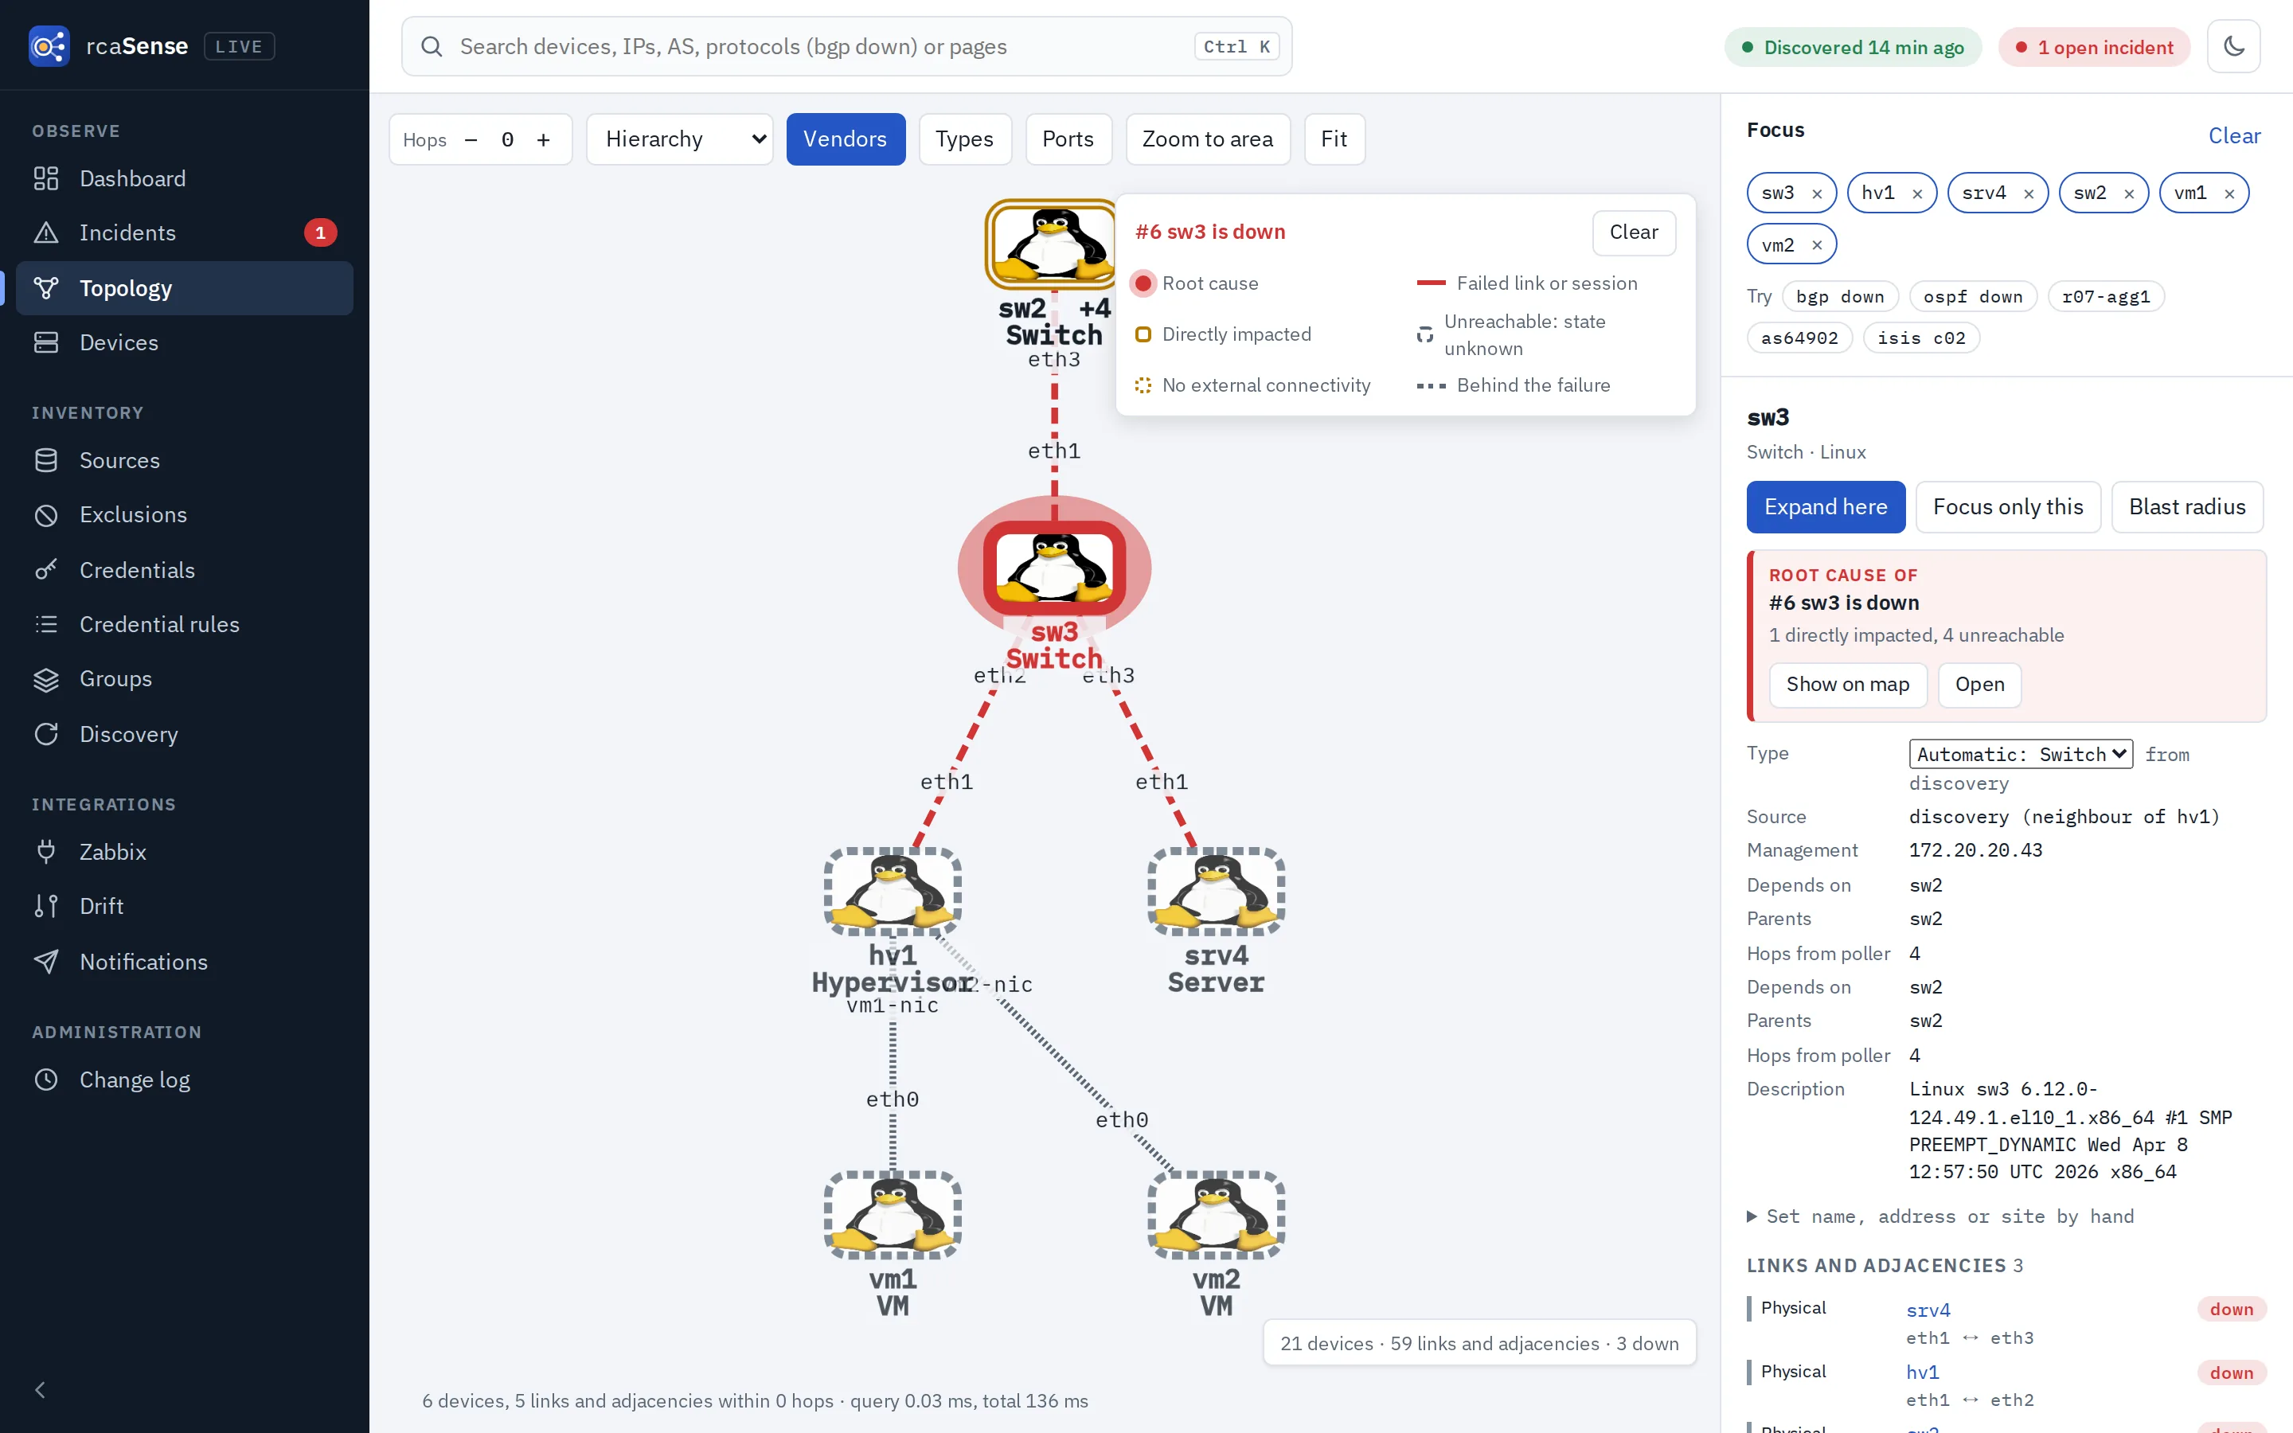Toggle the Types overlay

coord(965,139)
